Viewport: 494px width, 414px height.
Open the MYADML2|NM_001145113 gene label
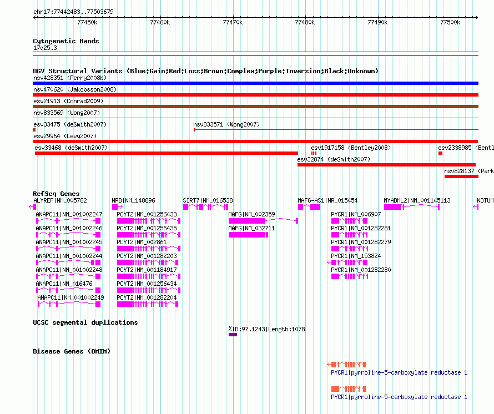pyautogui.click(x=417, y=200)
